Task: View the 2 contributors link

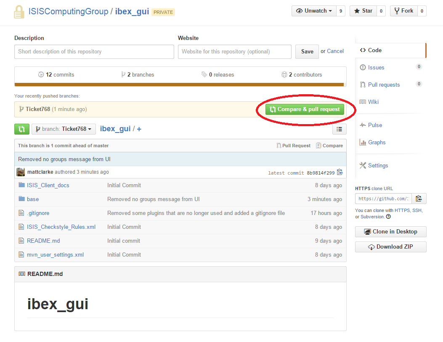Action: coord(302,74)
